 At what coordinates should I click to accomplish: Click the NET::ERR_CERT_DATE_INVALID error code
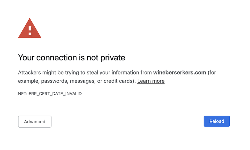click(x=50, y=94)
